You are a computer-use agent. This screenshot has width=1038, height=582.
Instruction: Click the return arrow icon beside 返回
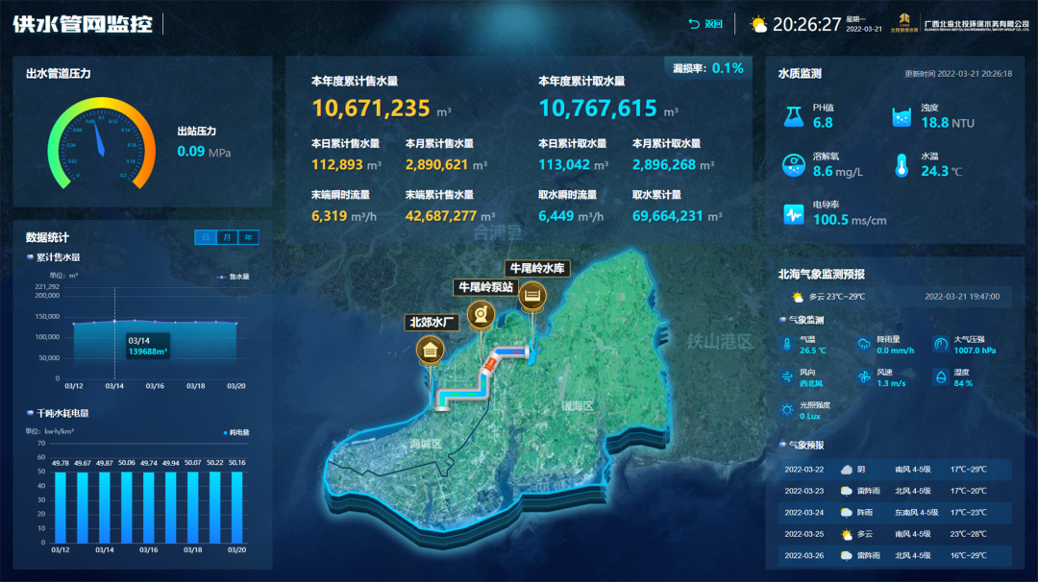coord(694,24)
